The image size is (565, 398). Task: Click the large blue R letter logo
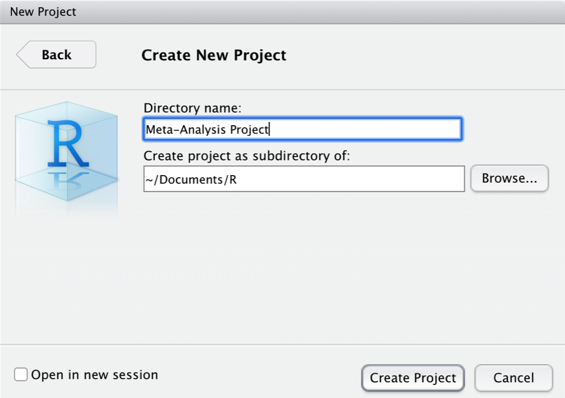tap(67, 143)
